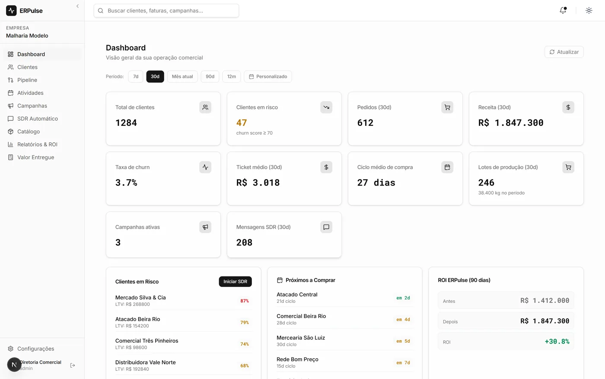Open the Atividades page
605x379 pixels.
tap(42, 93)
